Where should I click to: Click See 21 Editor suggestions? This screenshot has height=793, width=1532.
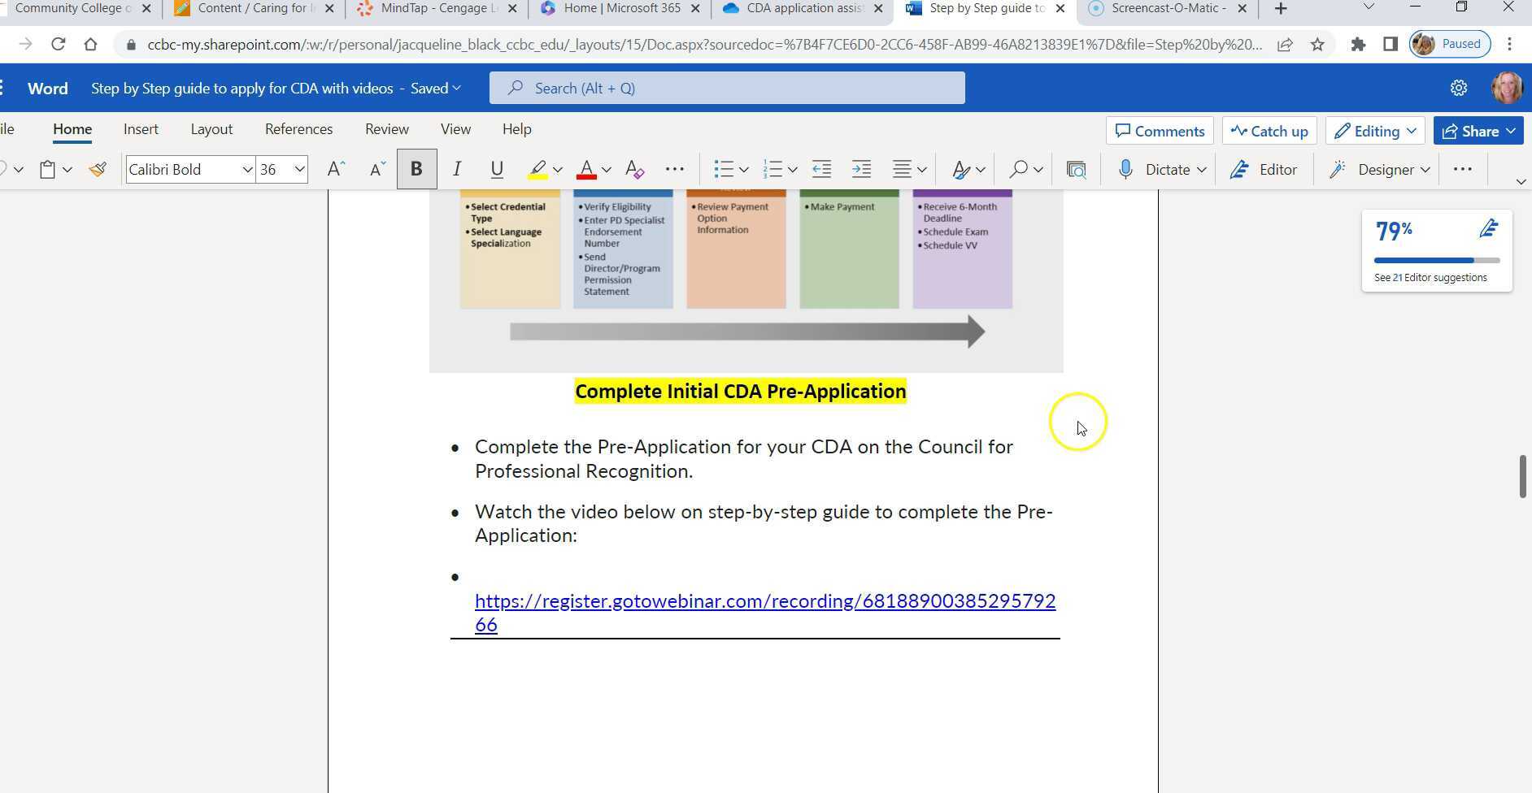coord(1429,277)
